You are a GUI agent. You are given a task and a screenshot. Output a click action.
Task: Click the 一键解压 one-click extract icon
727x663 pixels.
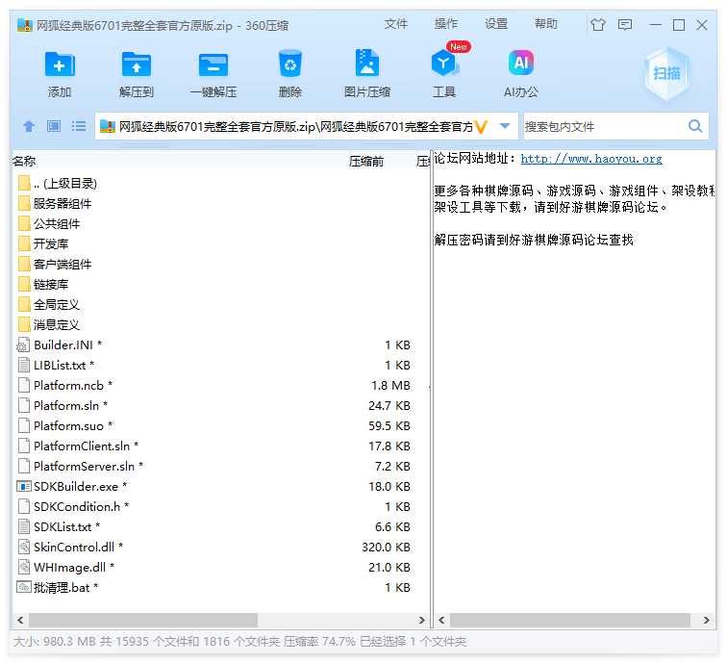click(x=213, y=64)
